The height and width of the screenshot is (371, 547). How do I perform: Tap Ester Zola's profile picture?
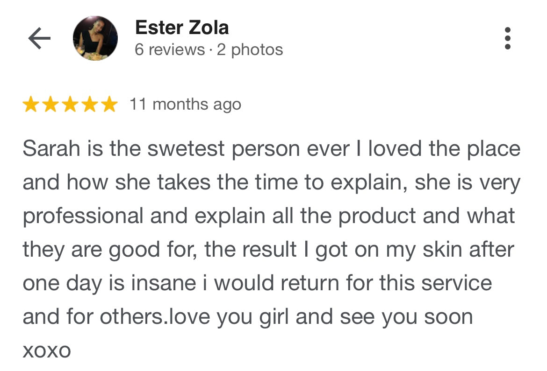point(95,39)
